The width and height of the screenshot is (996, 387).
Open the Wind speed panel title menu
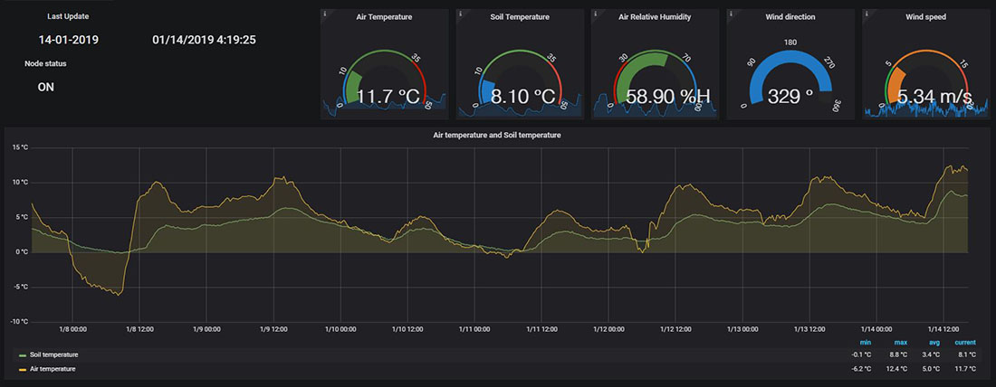coord(925,17)
